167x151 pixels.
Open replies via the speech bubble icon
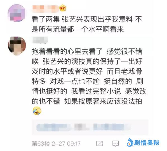click(x=116, y=143)
